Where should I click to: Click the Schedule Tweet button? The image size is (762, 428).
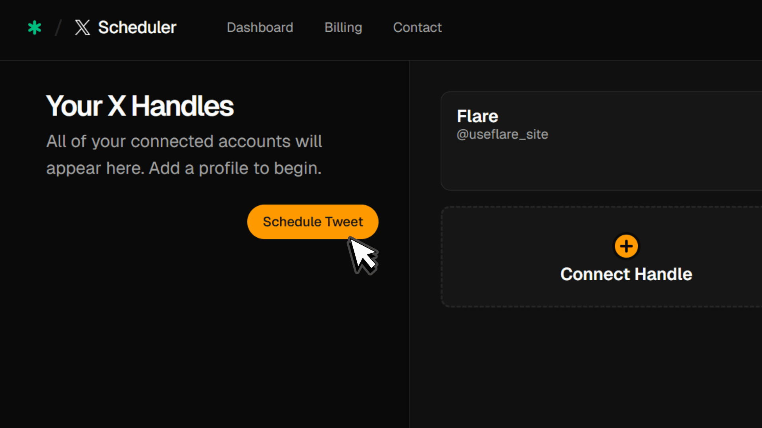pyautogui.click(x=313, y=222)
